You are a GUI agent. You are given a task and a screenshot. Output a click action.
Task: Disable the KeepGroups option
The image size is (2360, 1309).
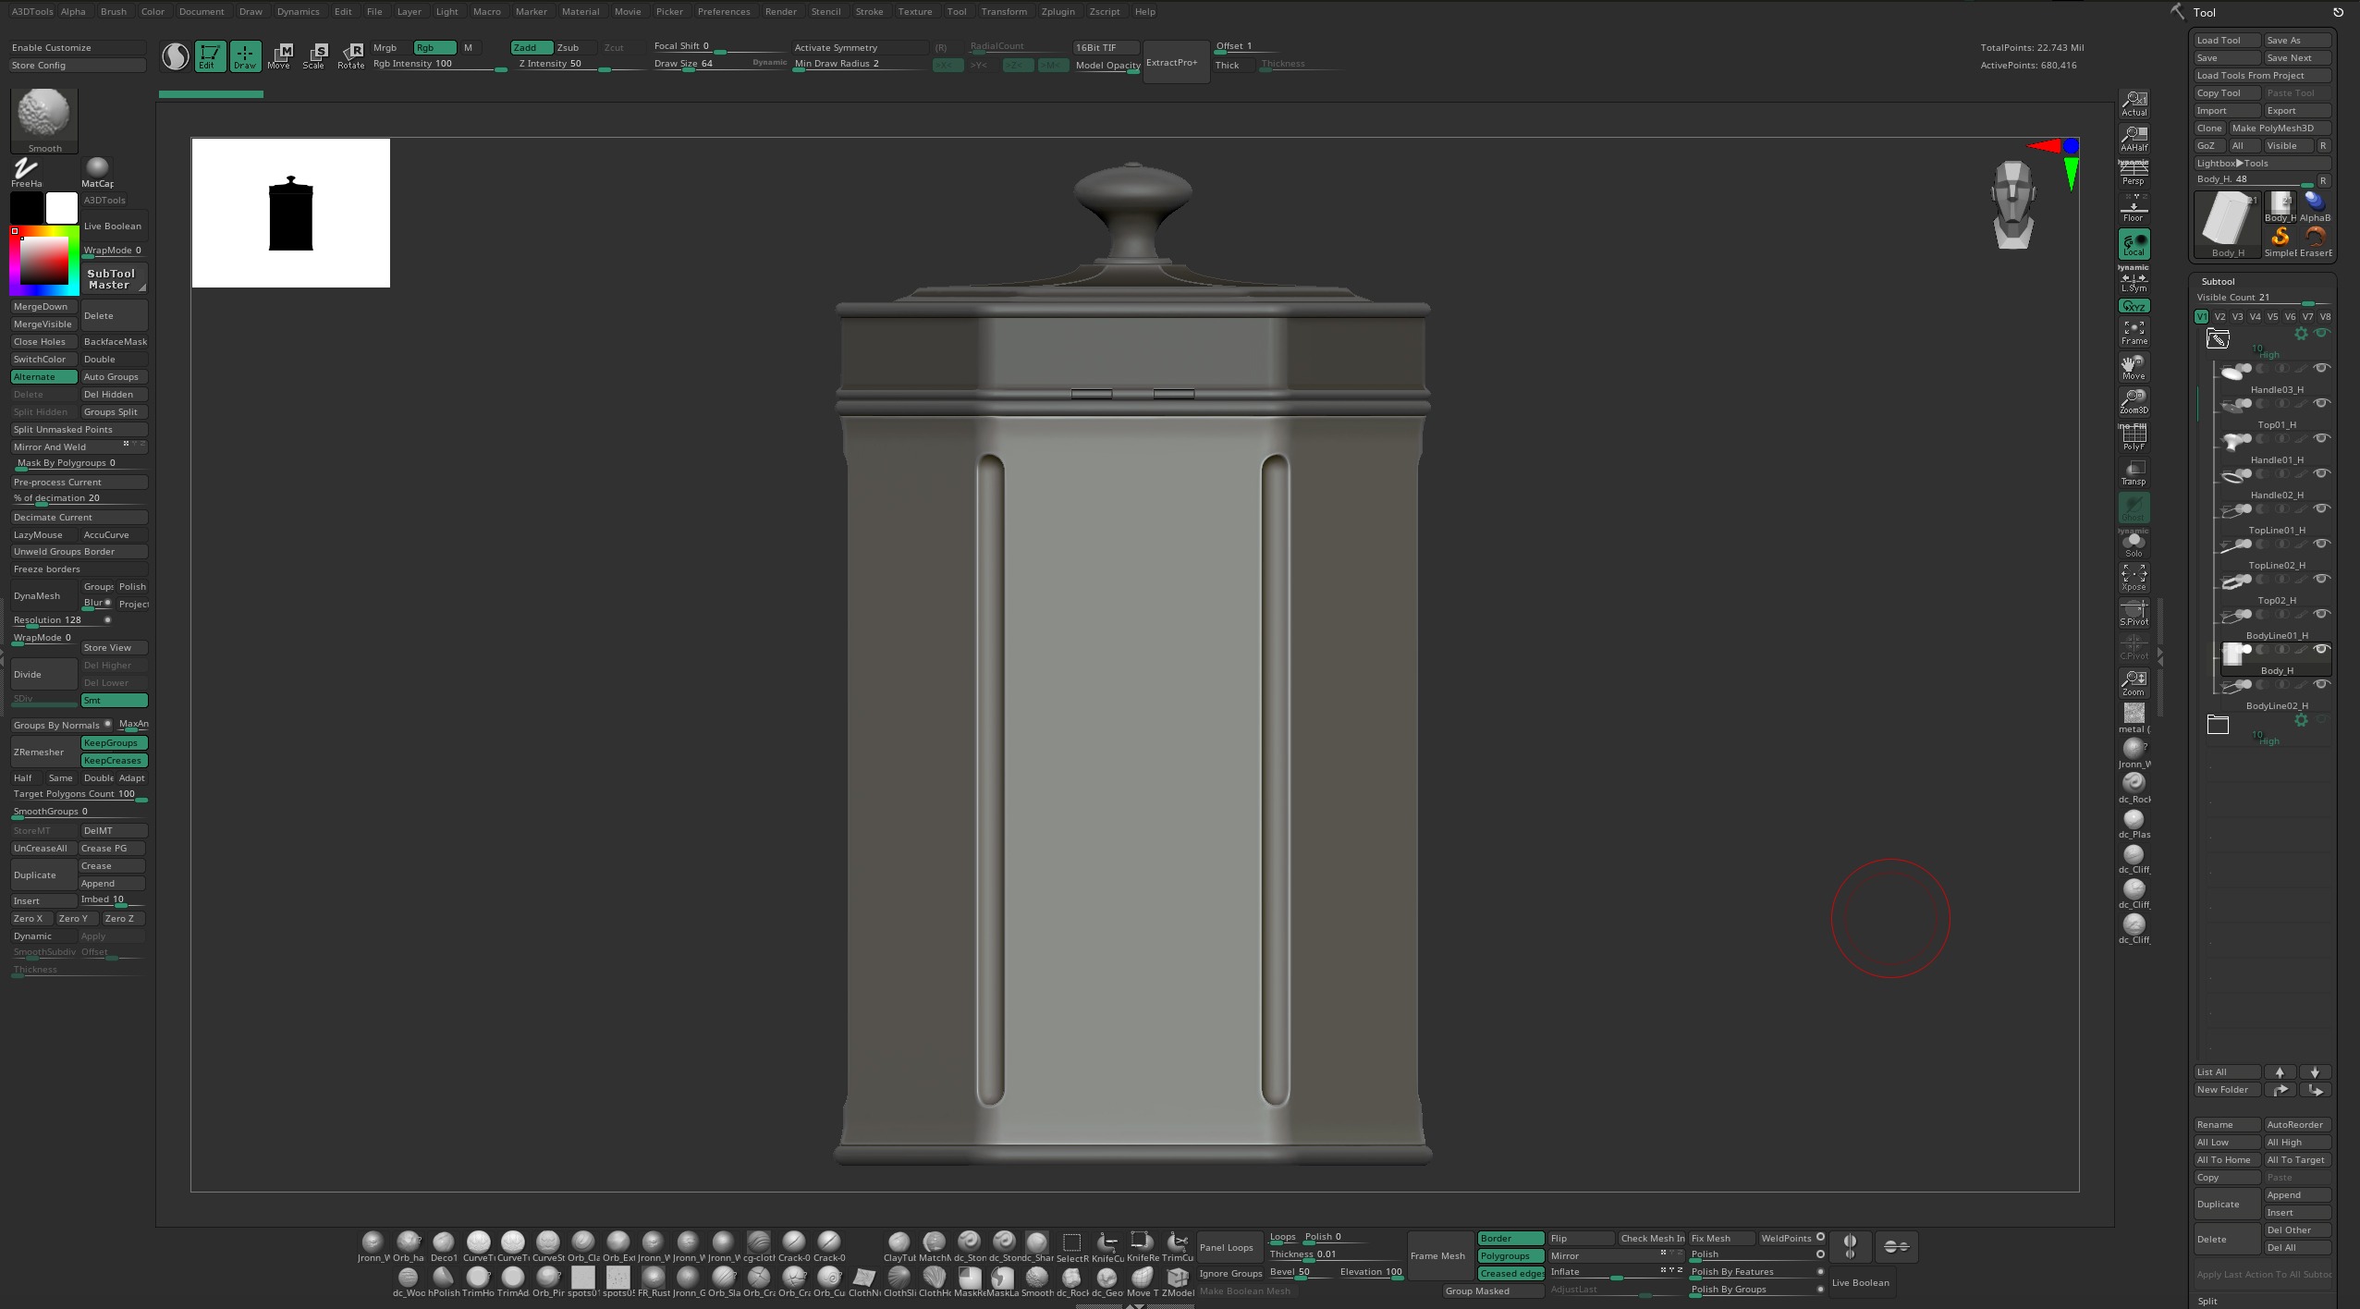(114, 743)
